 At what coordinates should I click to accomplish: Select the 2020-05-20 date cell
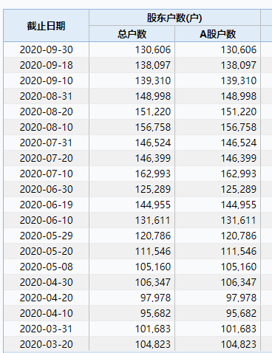coord(47,251)
